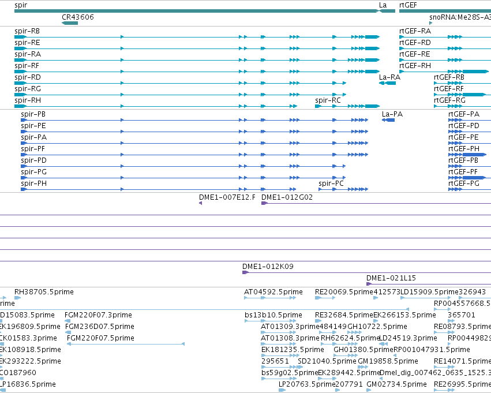491x393 pixels.
Task: Select protein spir-PB
Action: tap(194, 120)
